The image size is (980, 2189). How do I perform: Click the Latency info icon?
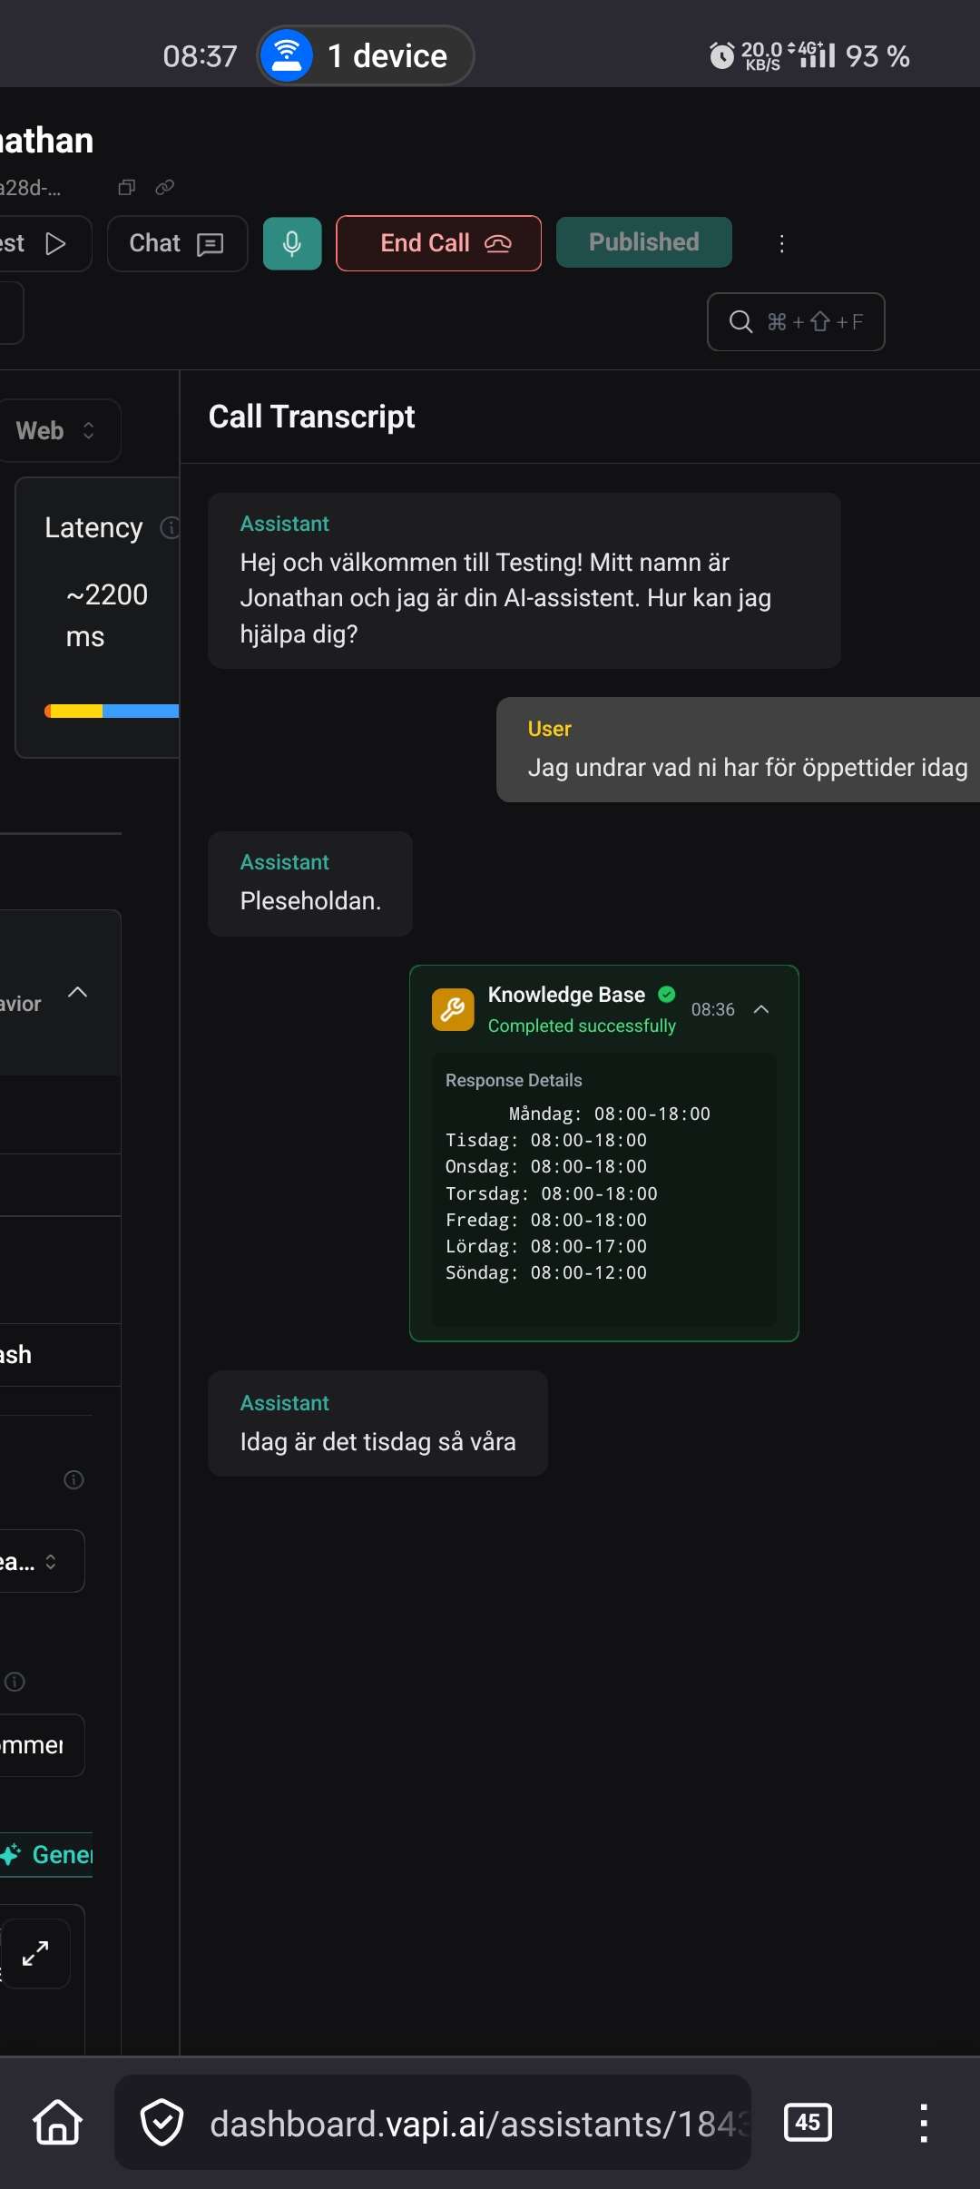[170, 527]
